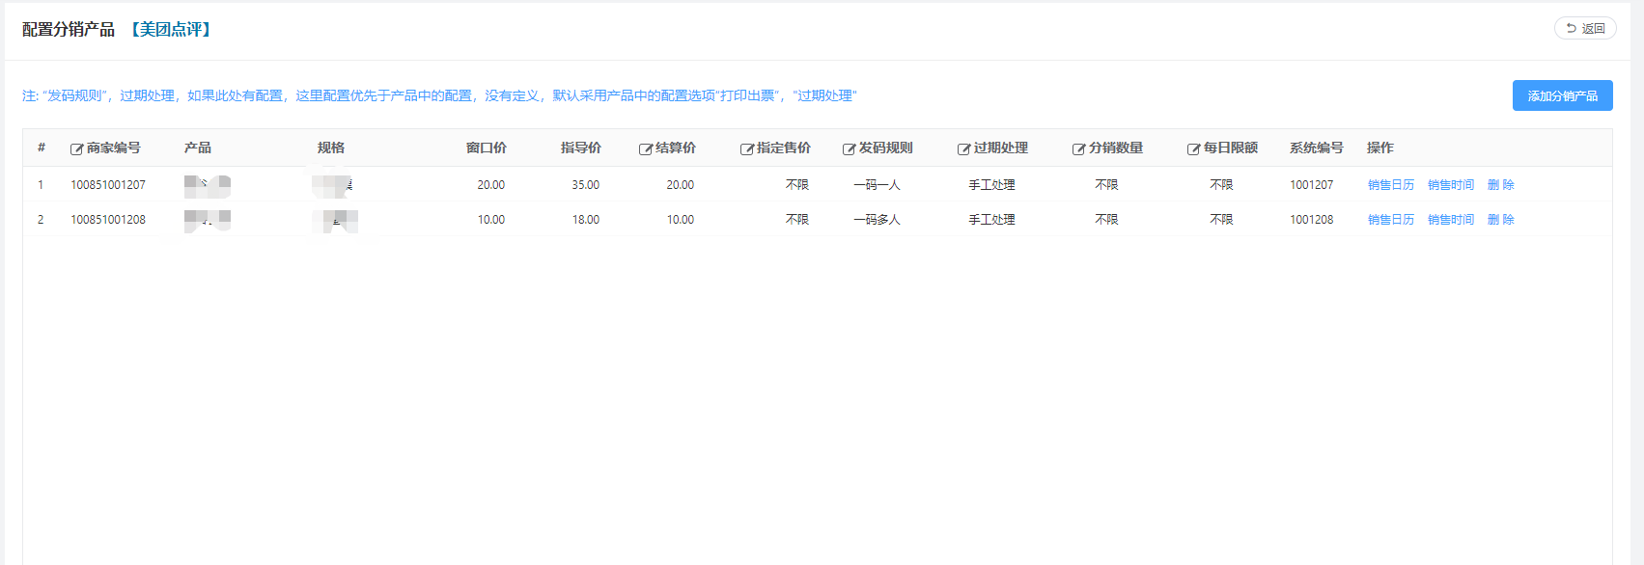Click 添加分销产品 button
Screen dimensions: 1644x565
1562,95
